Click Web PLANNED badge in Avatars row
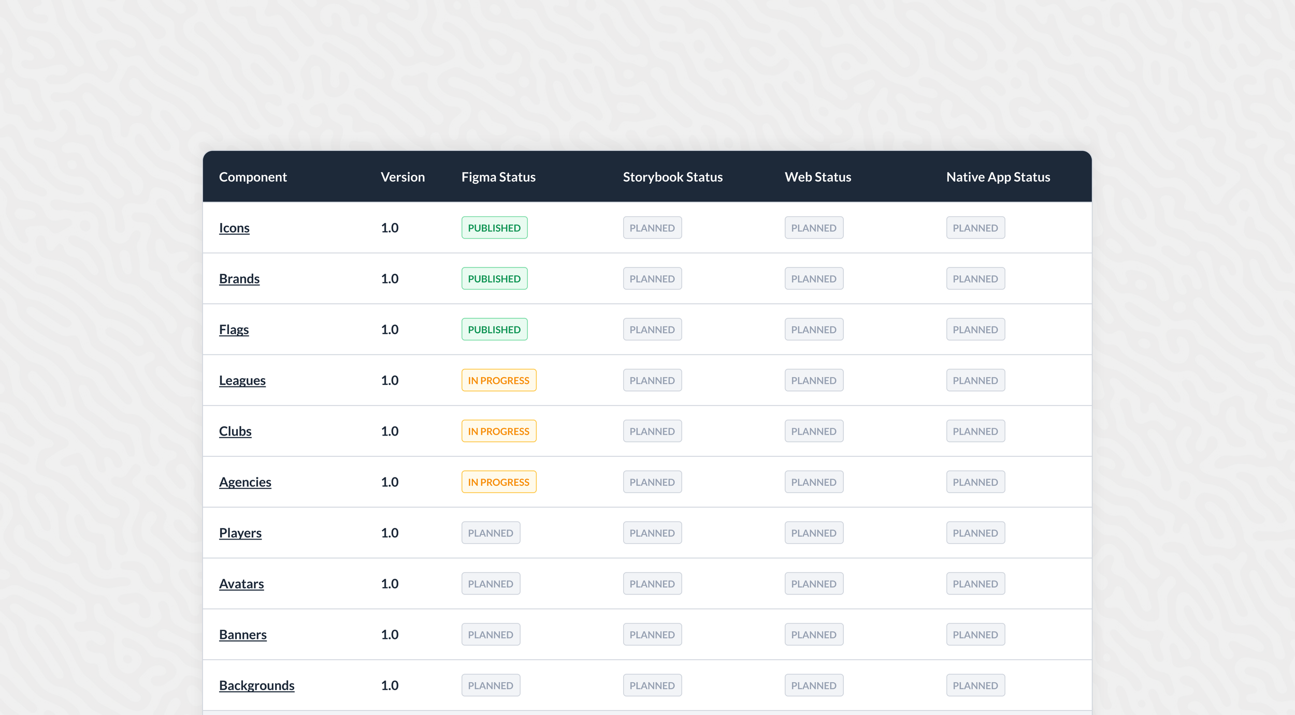The height and width of the screenshot is (715, 1295). (814, 584)
